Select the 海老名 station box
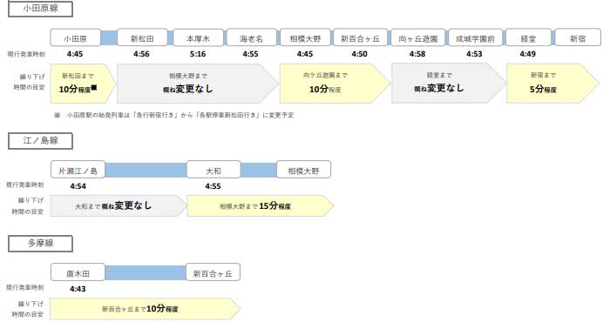The height and width of the screenshot is (322, 610). pos(251,38)
